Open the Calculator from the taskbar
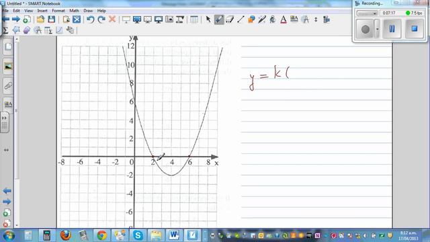430x242 pixels. pyautogui.click(x=46, y=235)
